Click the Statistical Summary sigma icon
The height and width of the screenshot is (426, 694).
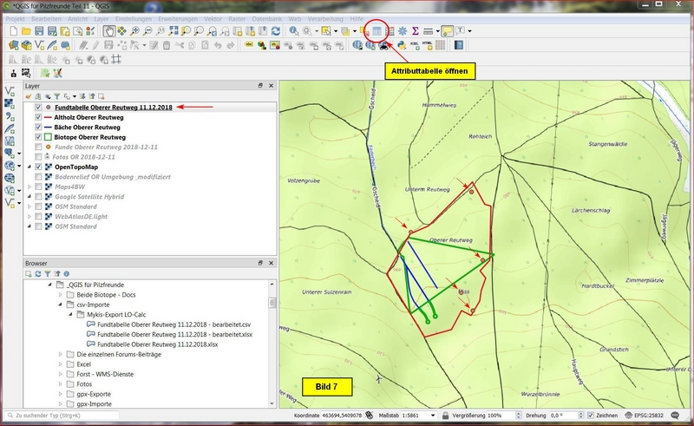416,31
